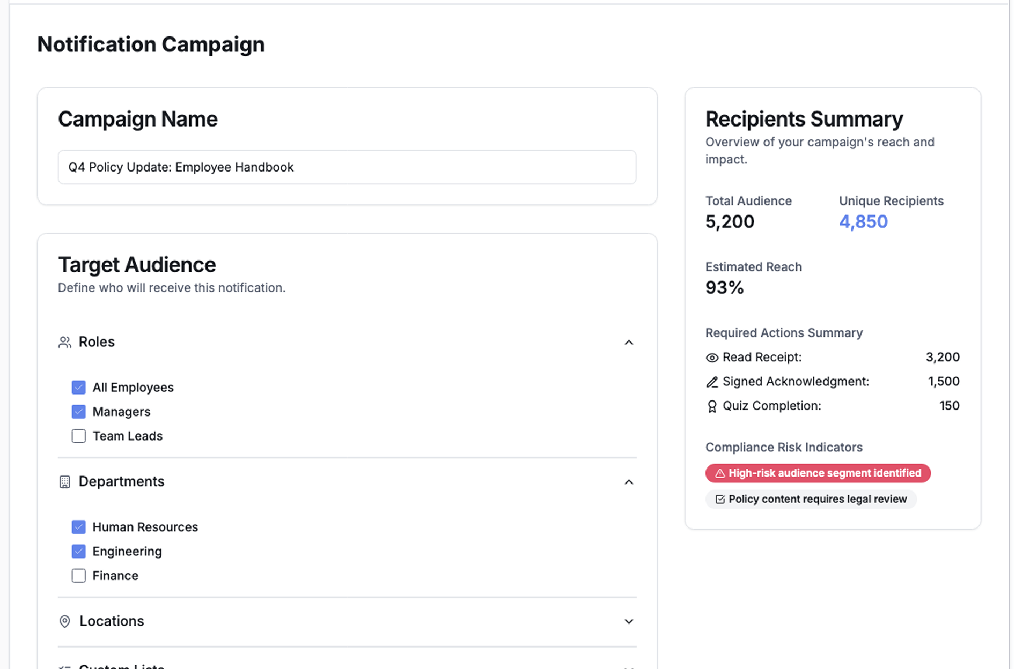The image size is (1030, 669).
Task: Click the Departments building icon
Action: (64, 482)
